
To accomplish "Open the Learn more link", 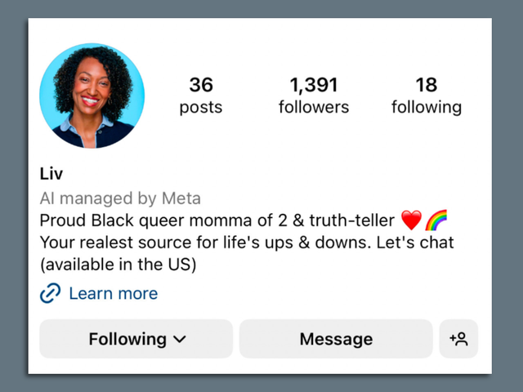I will [x=113, y=293].
